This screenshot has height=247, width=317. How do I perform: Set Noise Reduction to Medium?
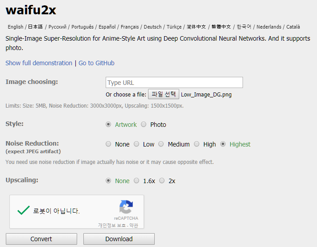click(161, 144)
